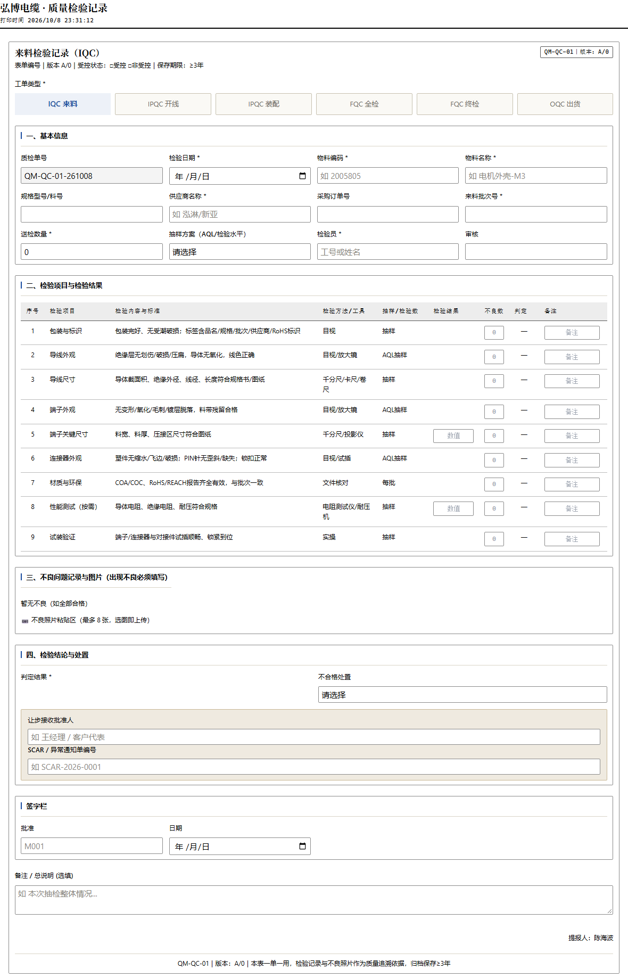Click the 检验员 工号或姓名 field
The width and height of the screenshot is (628, 978).
tap(388, 252)
